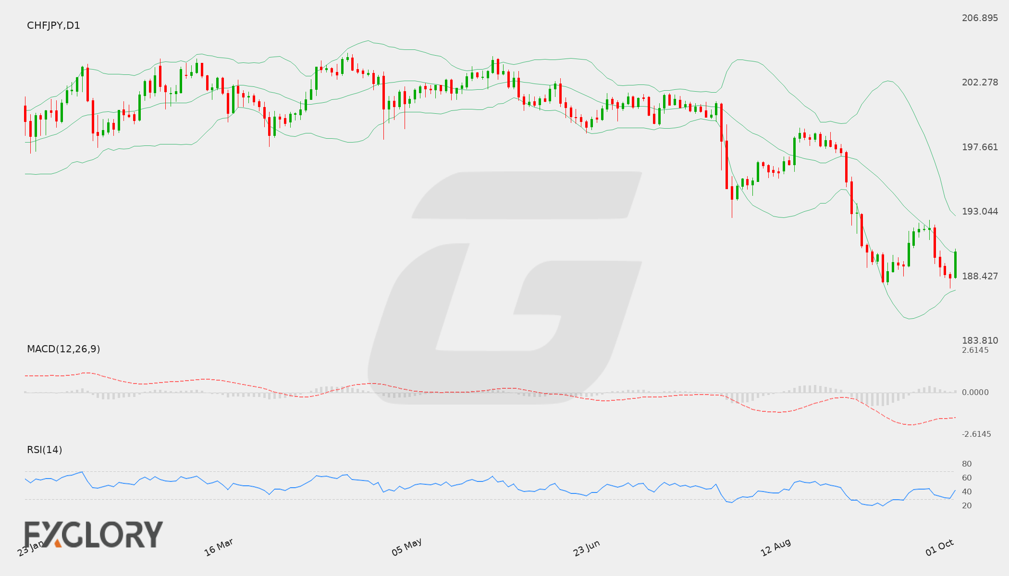Click the RSI 40 level label

tap(967, 492)
